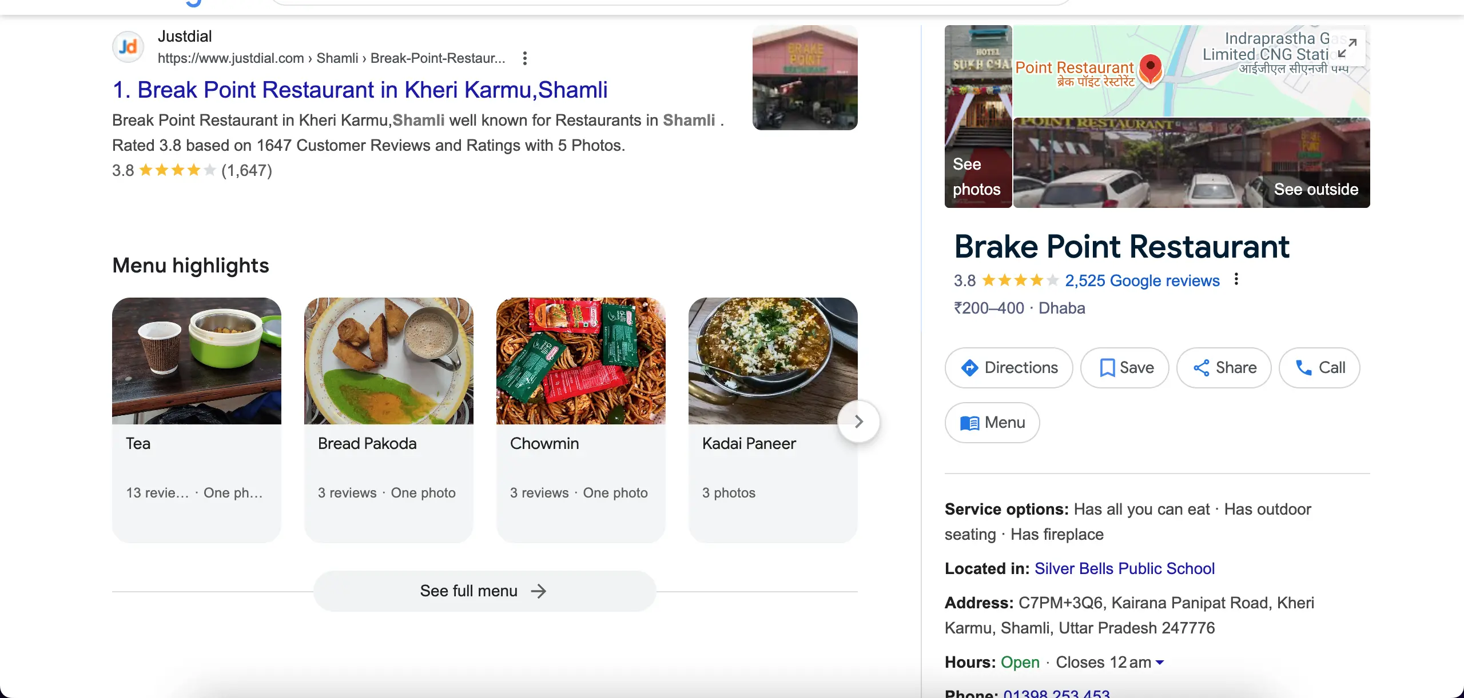Click the Open hours status text
This screenshot has height=698, width=1464.
(1020, 663)
